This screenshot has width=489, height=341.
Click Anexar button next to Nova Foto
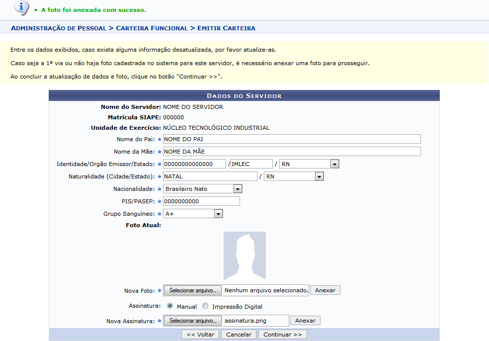[325, 290]
